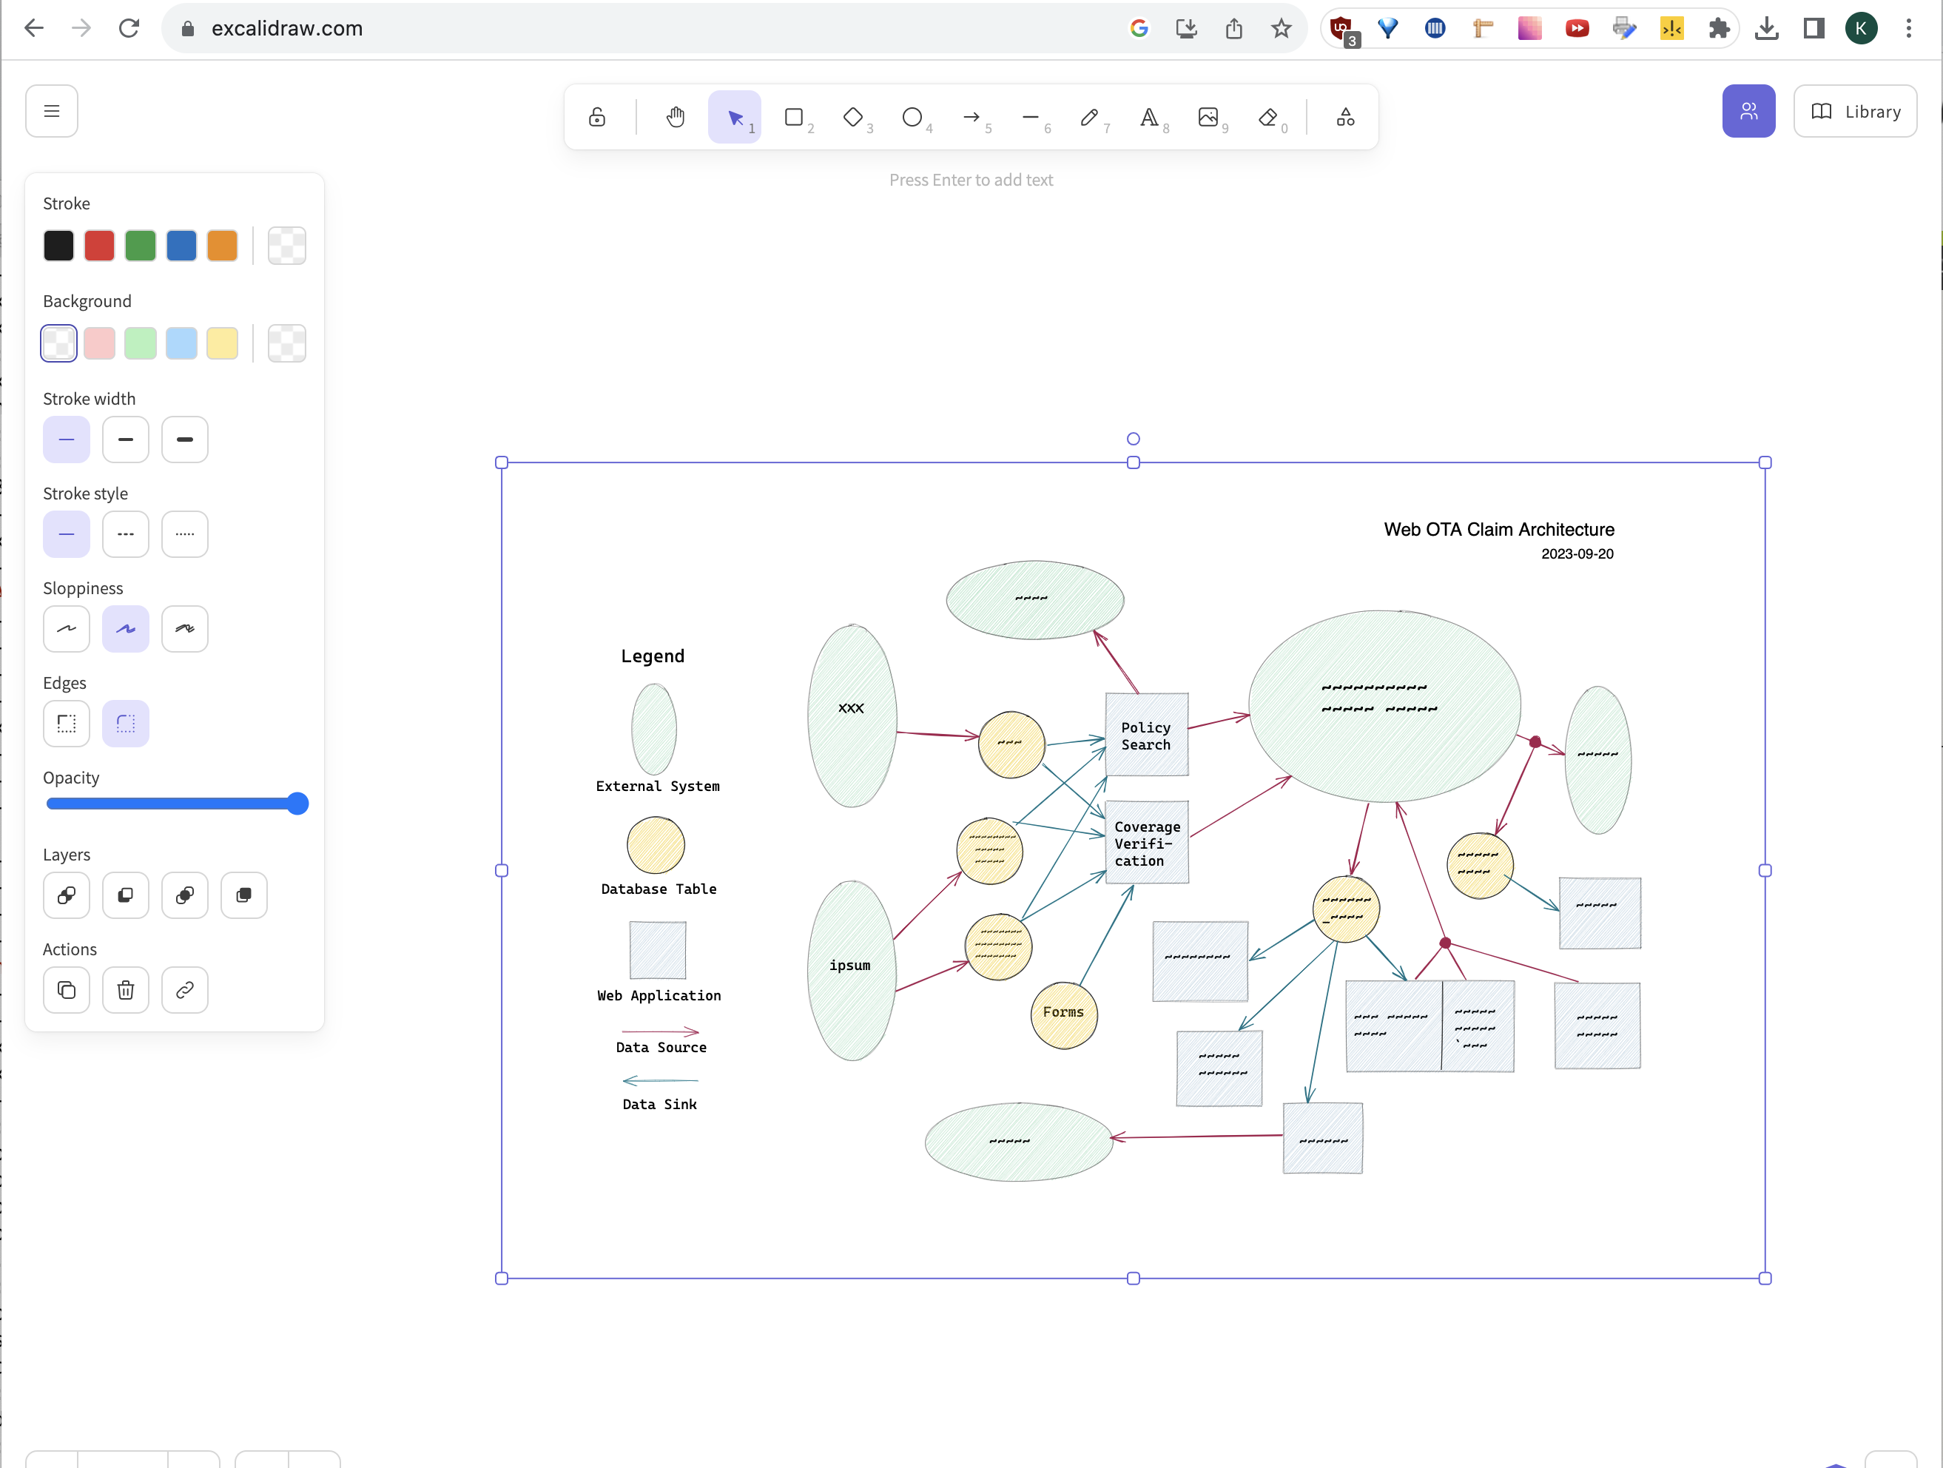Choose thin stroke width
The image size is (1943, 1468).
(67, 440)
